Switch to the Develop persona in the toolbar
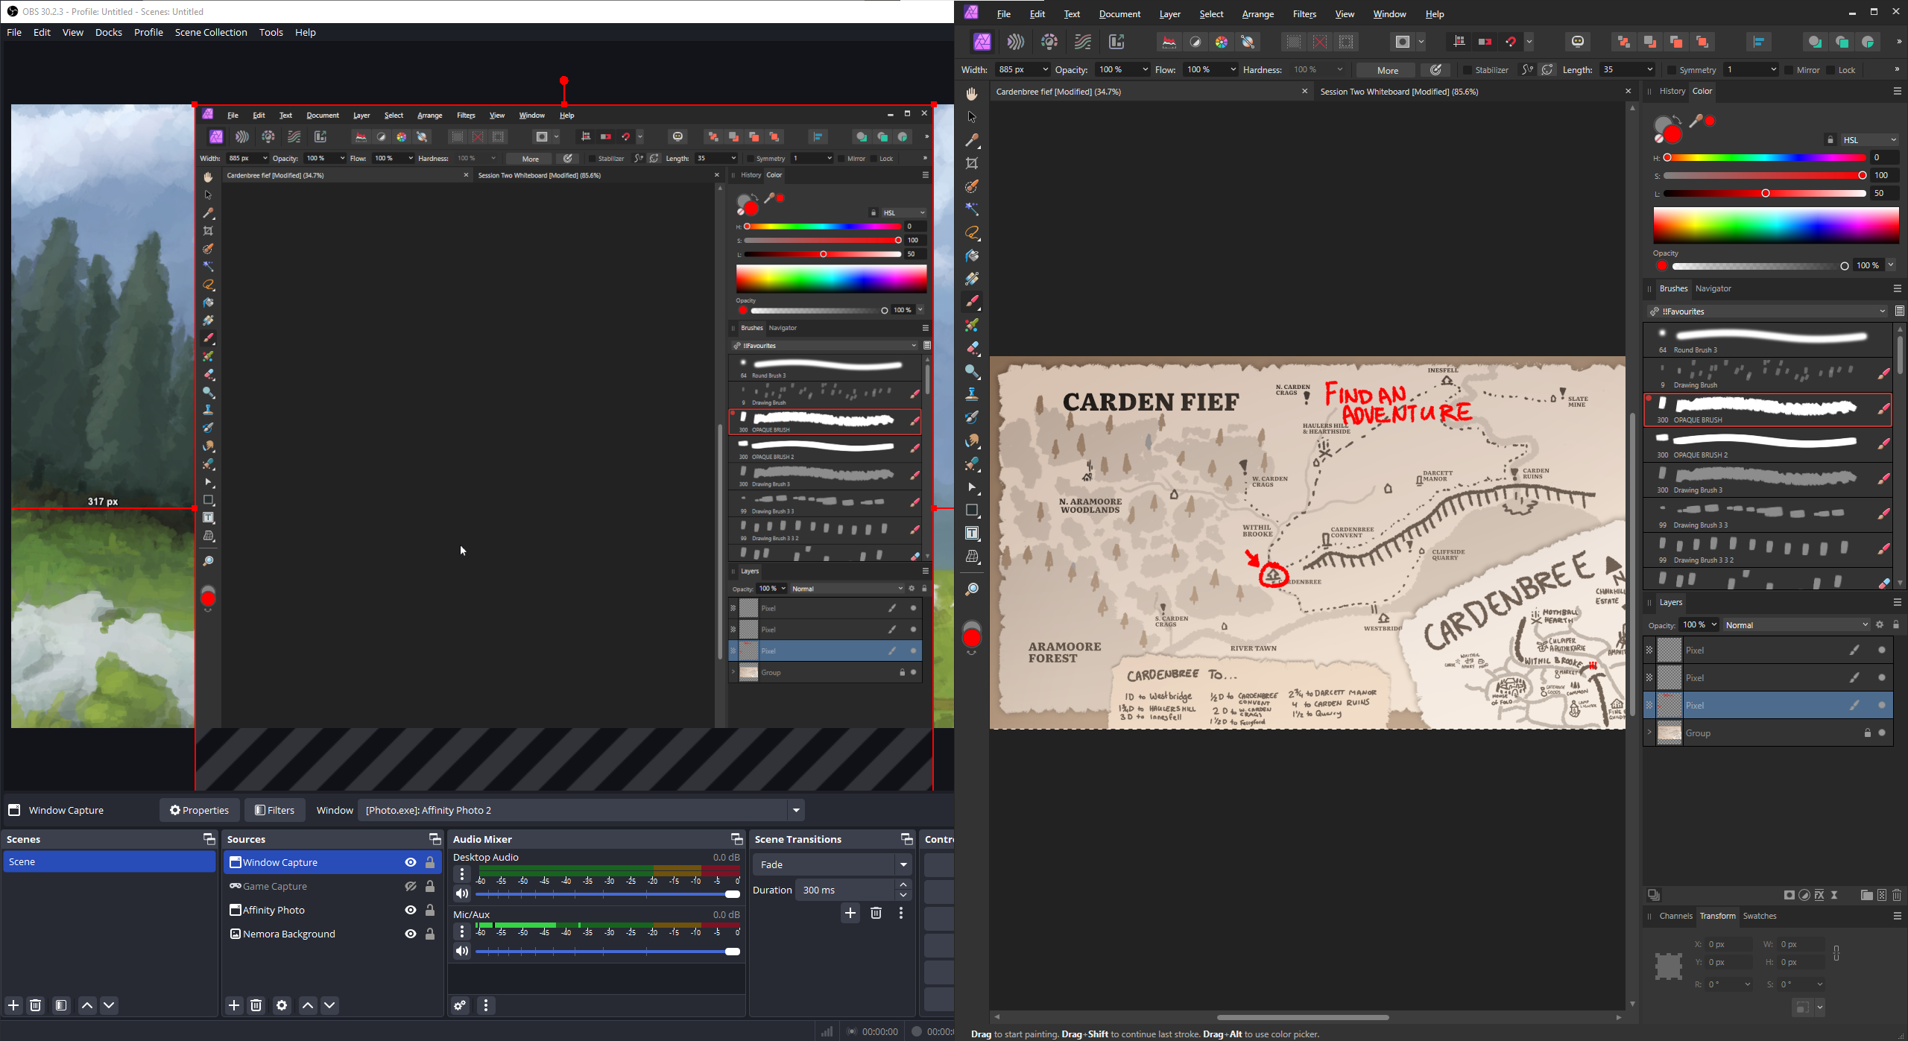1908x1041 pixels. 1049,42
